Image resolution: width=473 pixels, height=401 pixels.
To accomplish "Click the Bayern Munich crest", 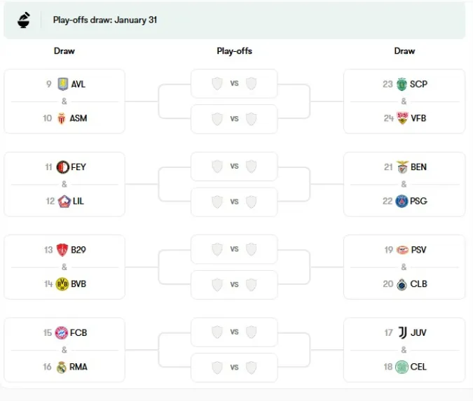I will click(x=62, y=332).
